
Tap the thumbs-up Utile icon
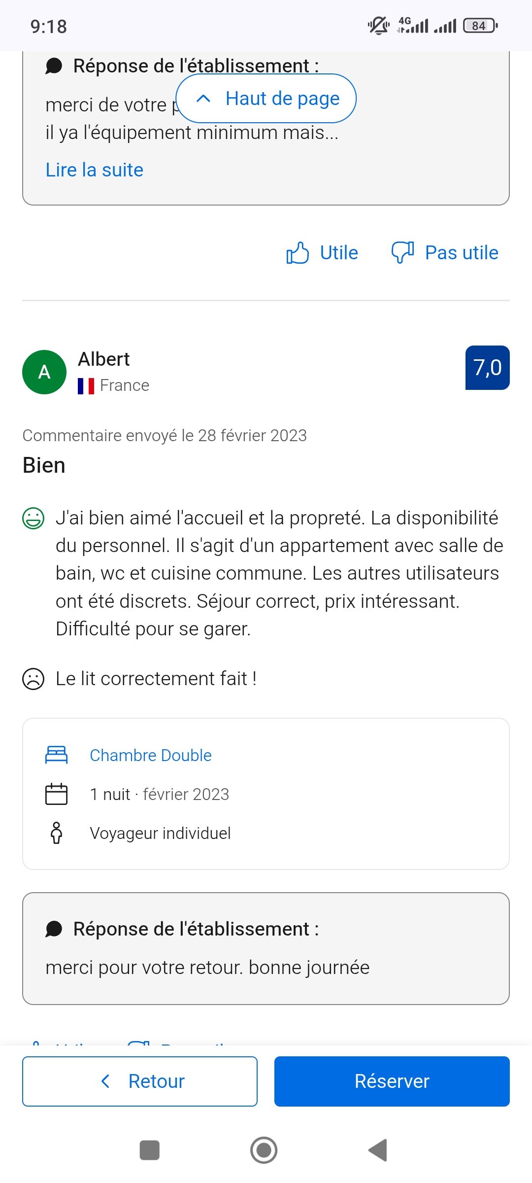pos(298,253)
